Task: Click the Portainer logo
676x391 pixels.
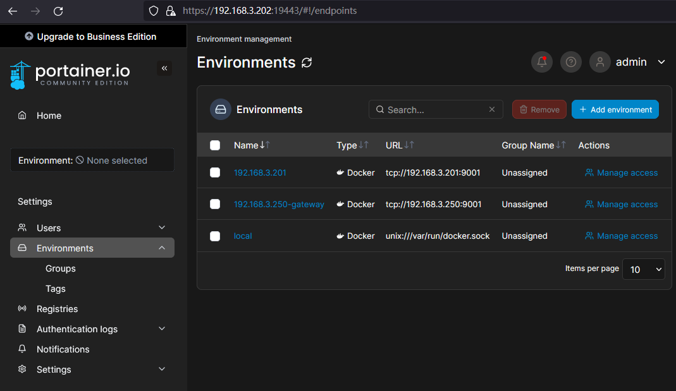Action: pos(70,75)
